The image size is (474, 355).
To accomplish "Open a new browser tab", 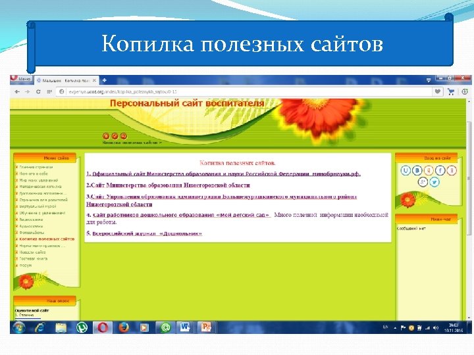I will click(x=104, y=80).
